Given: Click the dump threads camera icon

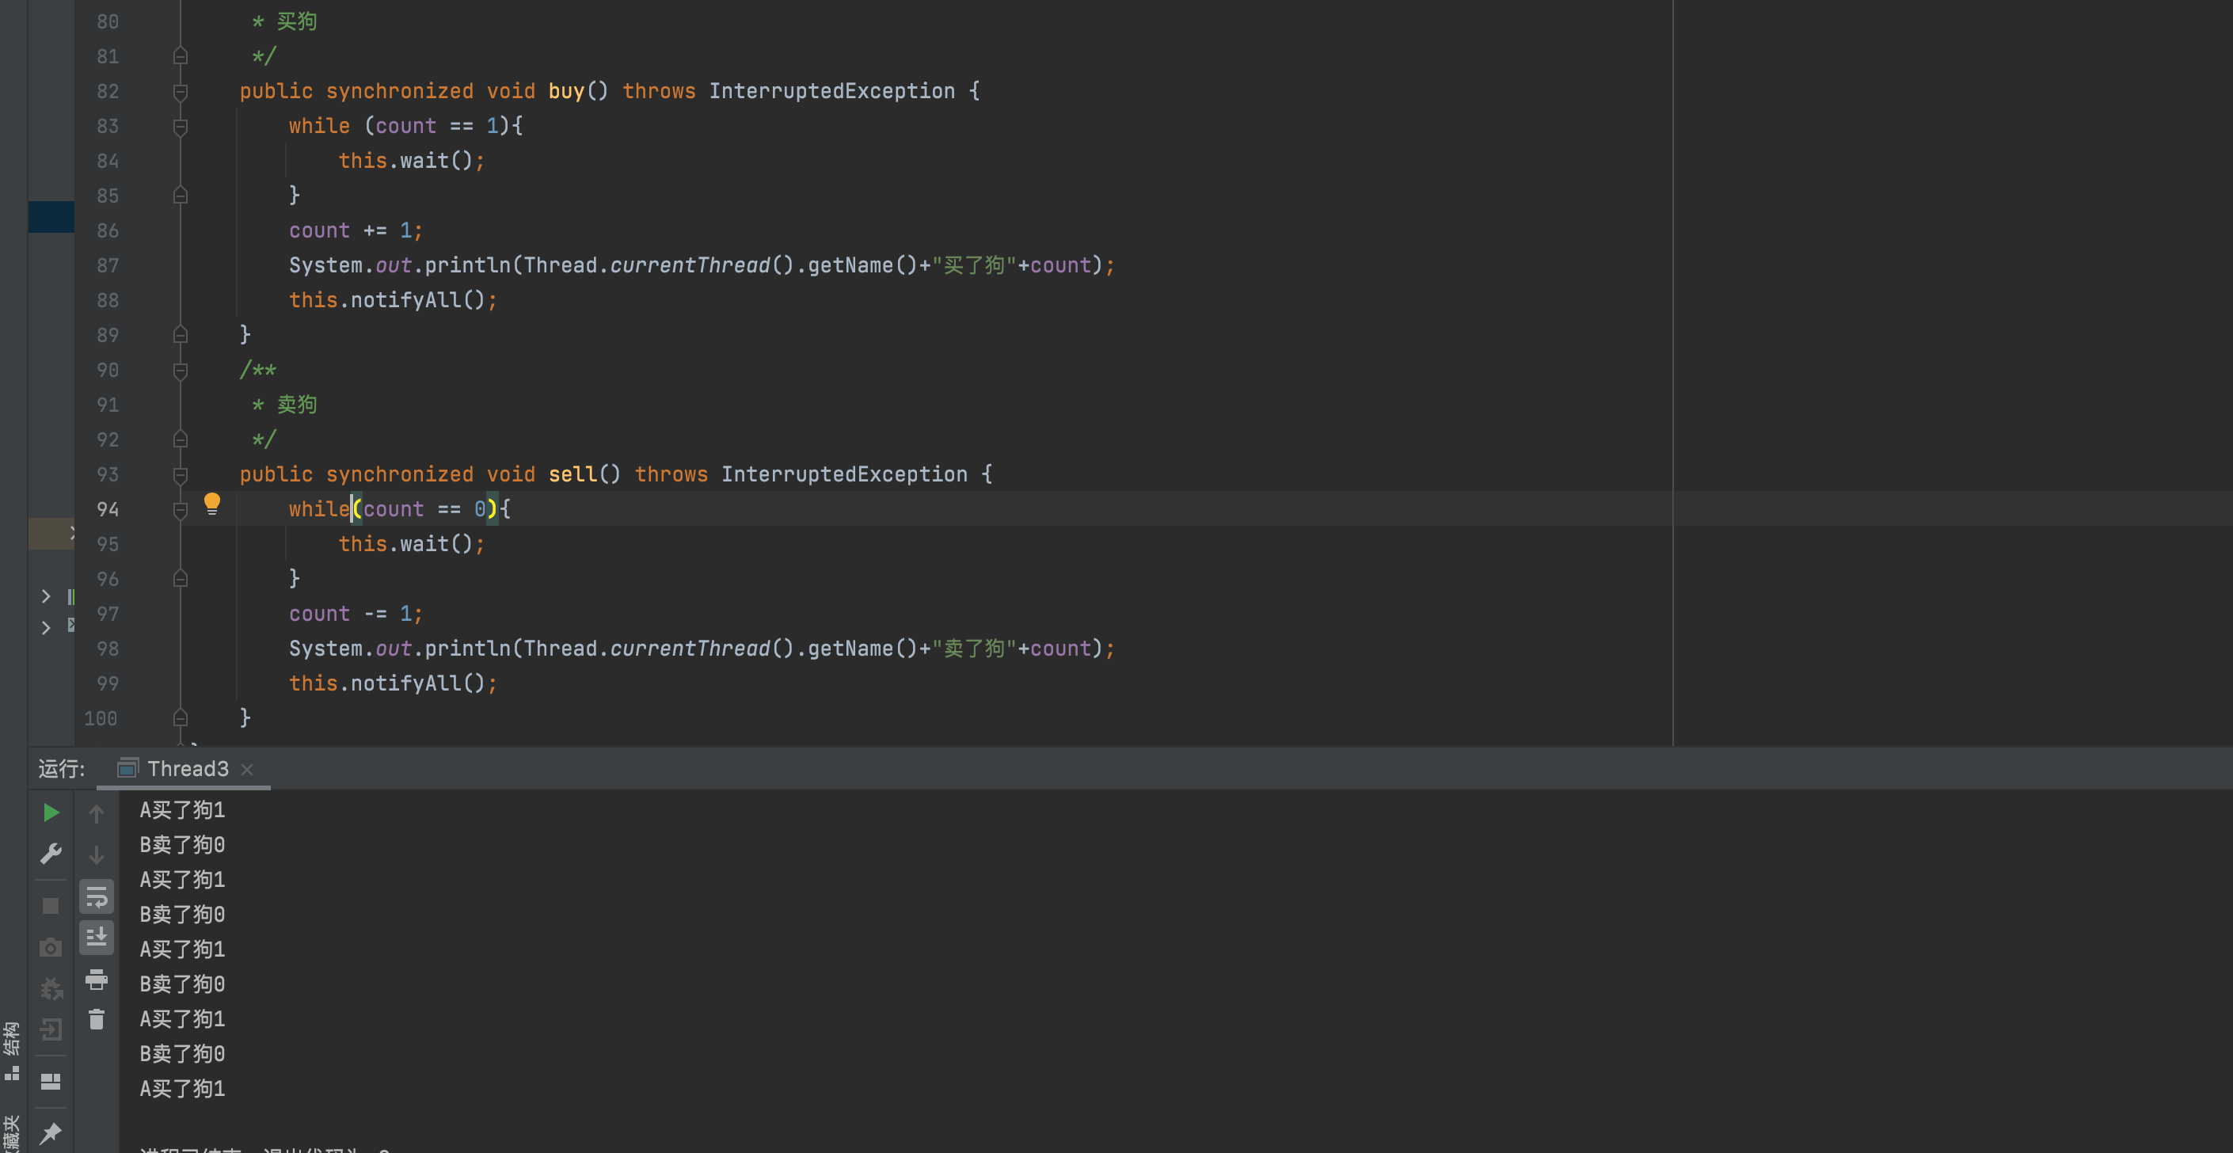Looking at the screenshot, I should coord(51,948).
